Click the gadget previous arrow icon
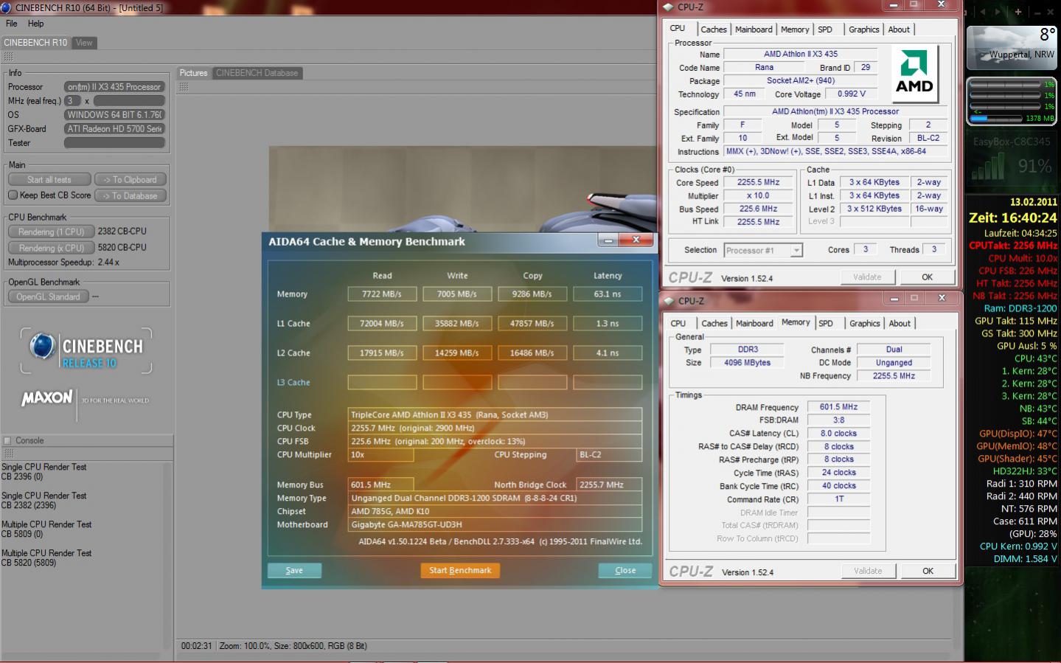The width and height of the screenshot is (1061, 663). pos(982,12)
